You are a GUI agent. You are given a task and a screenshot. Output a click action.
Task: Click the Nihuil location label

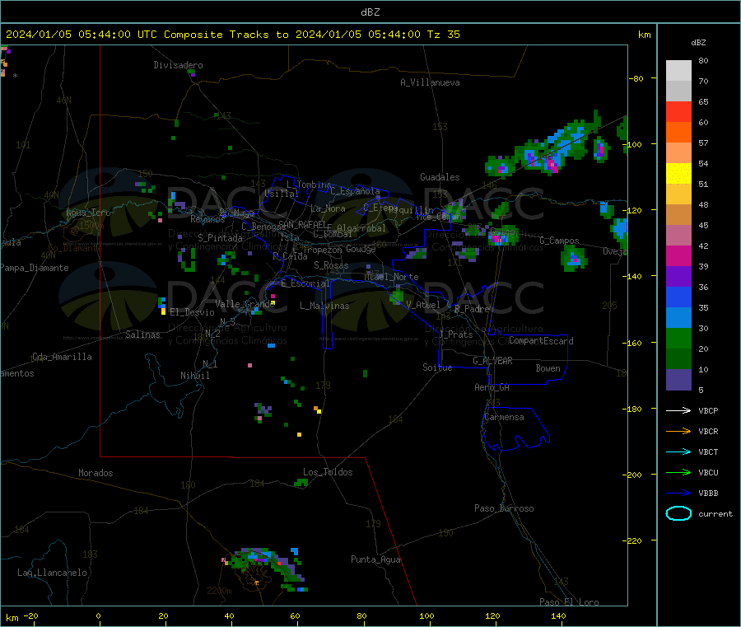tap(194, 376)
